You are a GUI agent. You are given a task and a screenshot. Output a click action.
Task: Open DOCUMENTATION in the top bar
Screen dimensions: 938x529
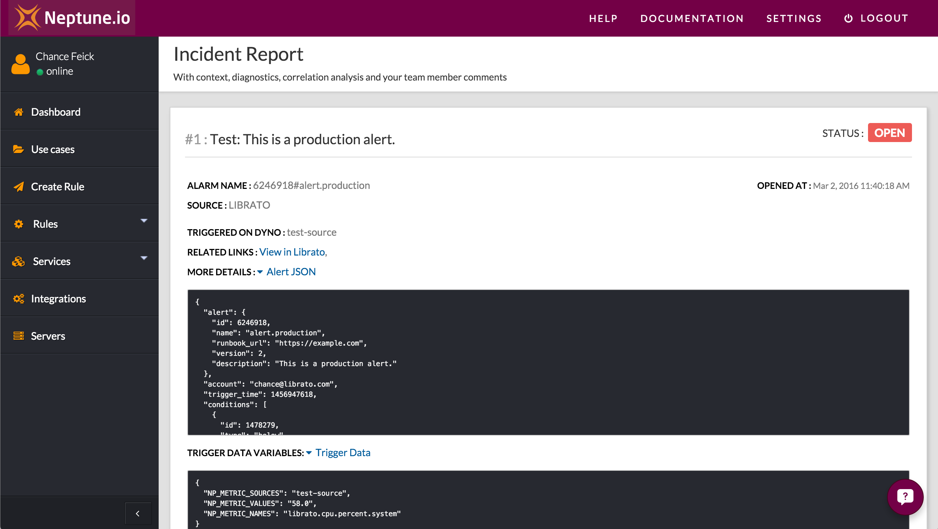(692, 18)
